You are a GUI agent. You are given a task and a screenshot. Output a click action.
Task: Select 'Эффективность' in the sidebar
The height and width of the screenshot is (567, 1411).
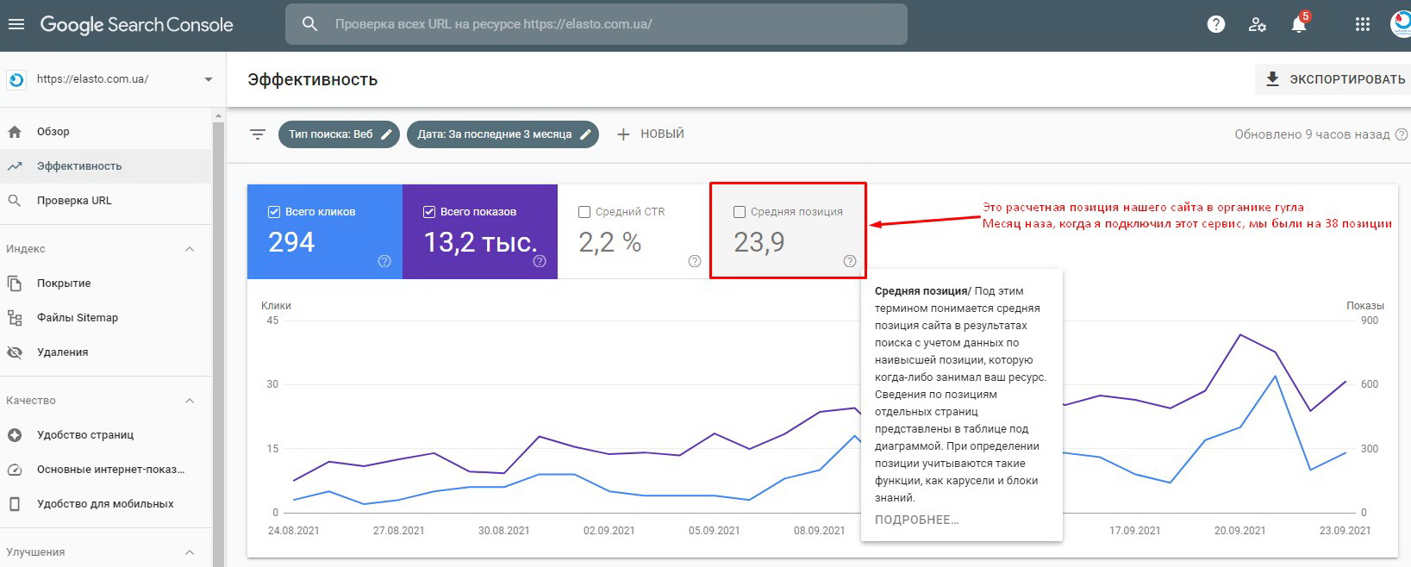click(x=105, y=166)
